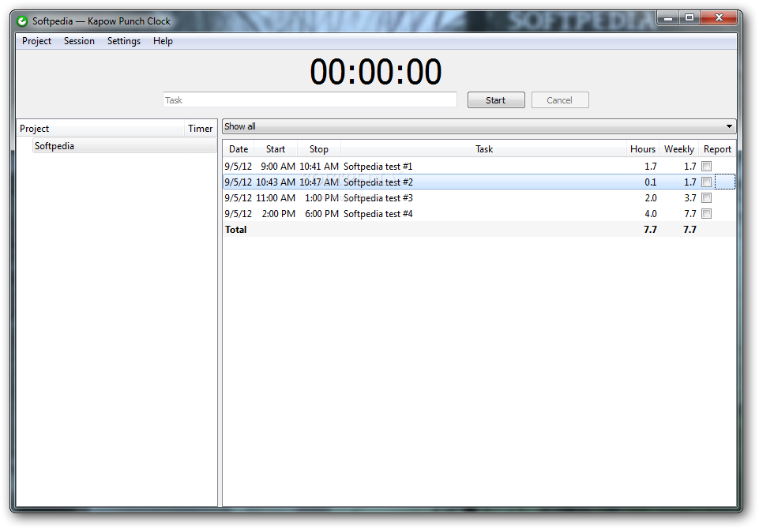Click the '4.0' hours cell

pos(651,214)
